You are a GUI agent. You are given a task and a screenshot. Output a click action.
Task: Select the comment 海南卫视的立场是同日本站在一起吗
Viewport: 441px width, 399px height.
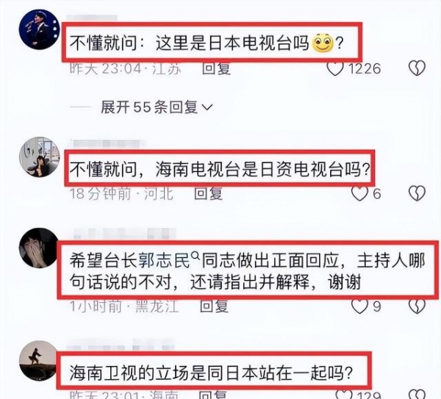[211, 373]
